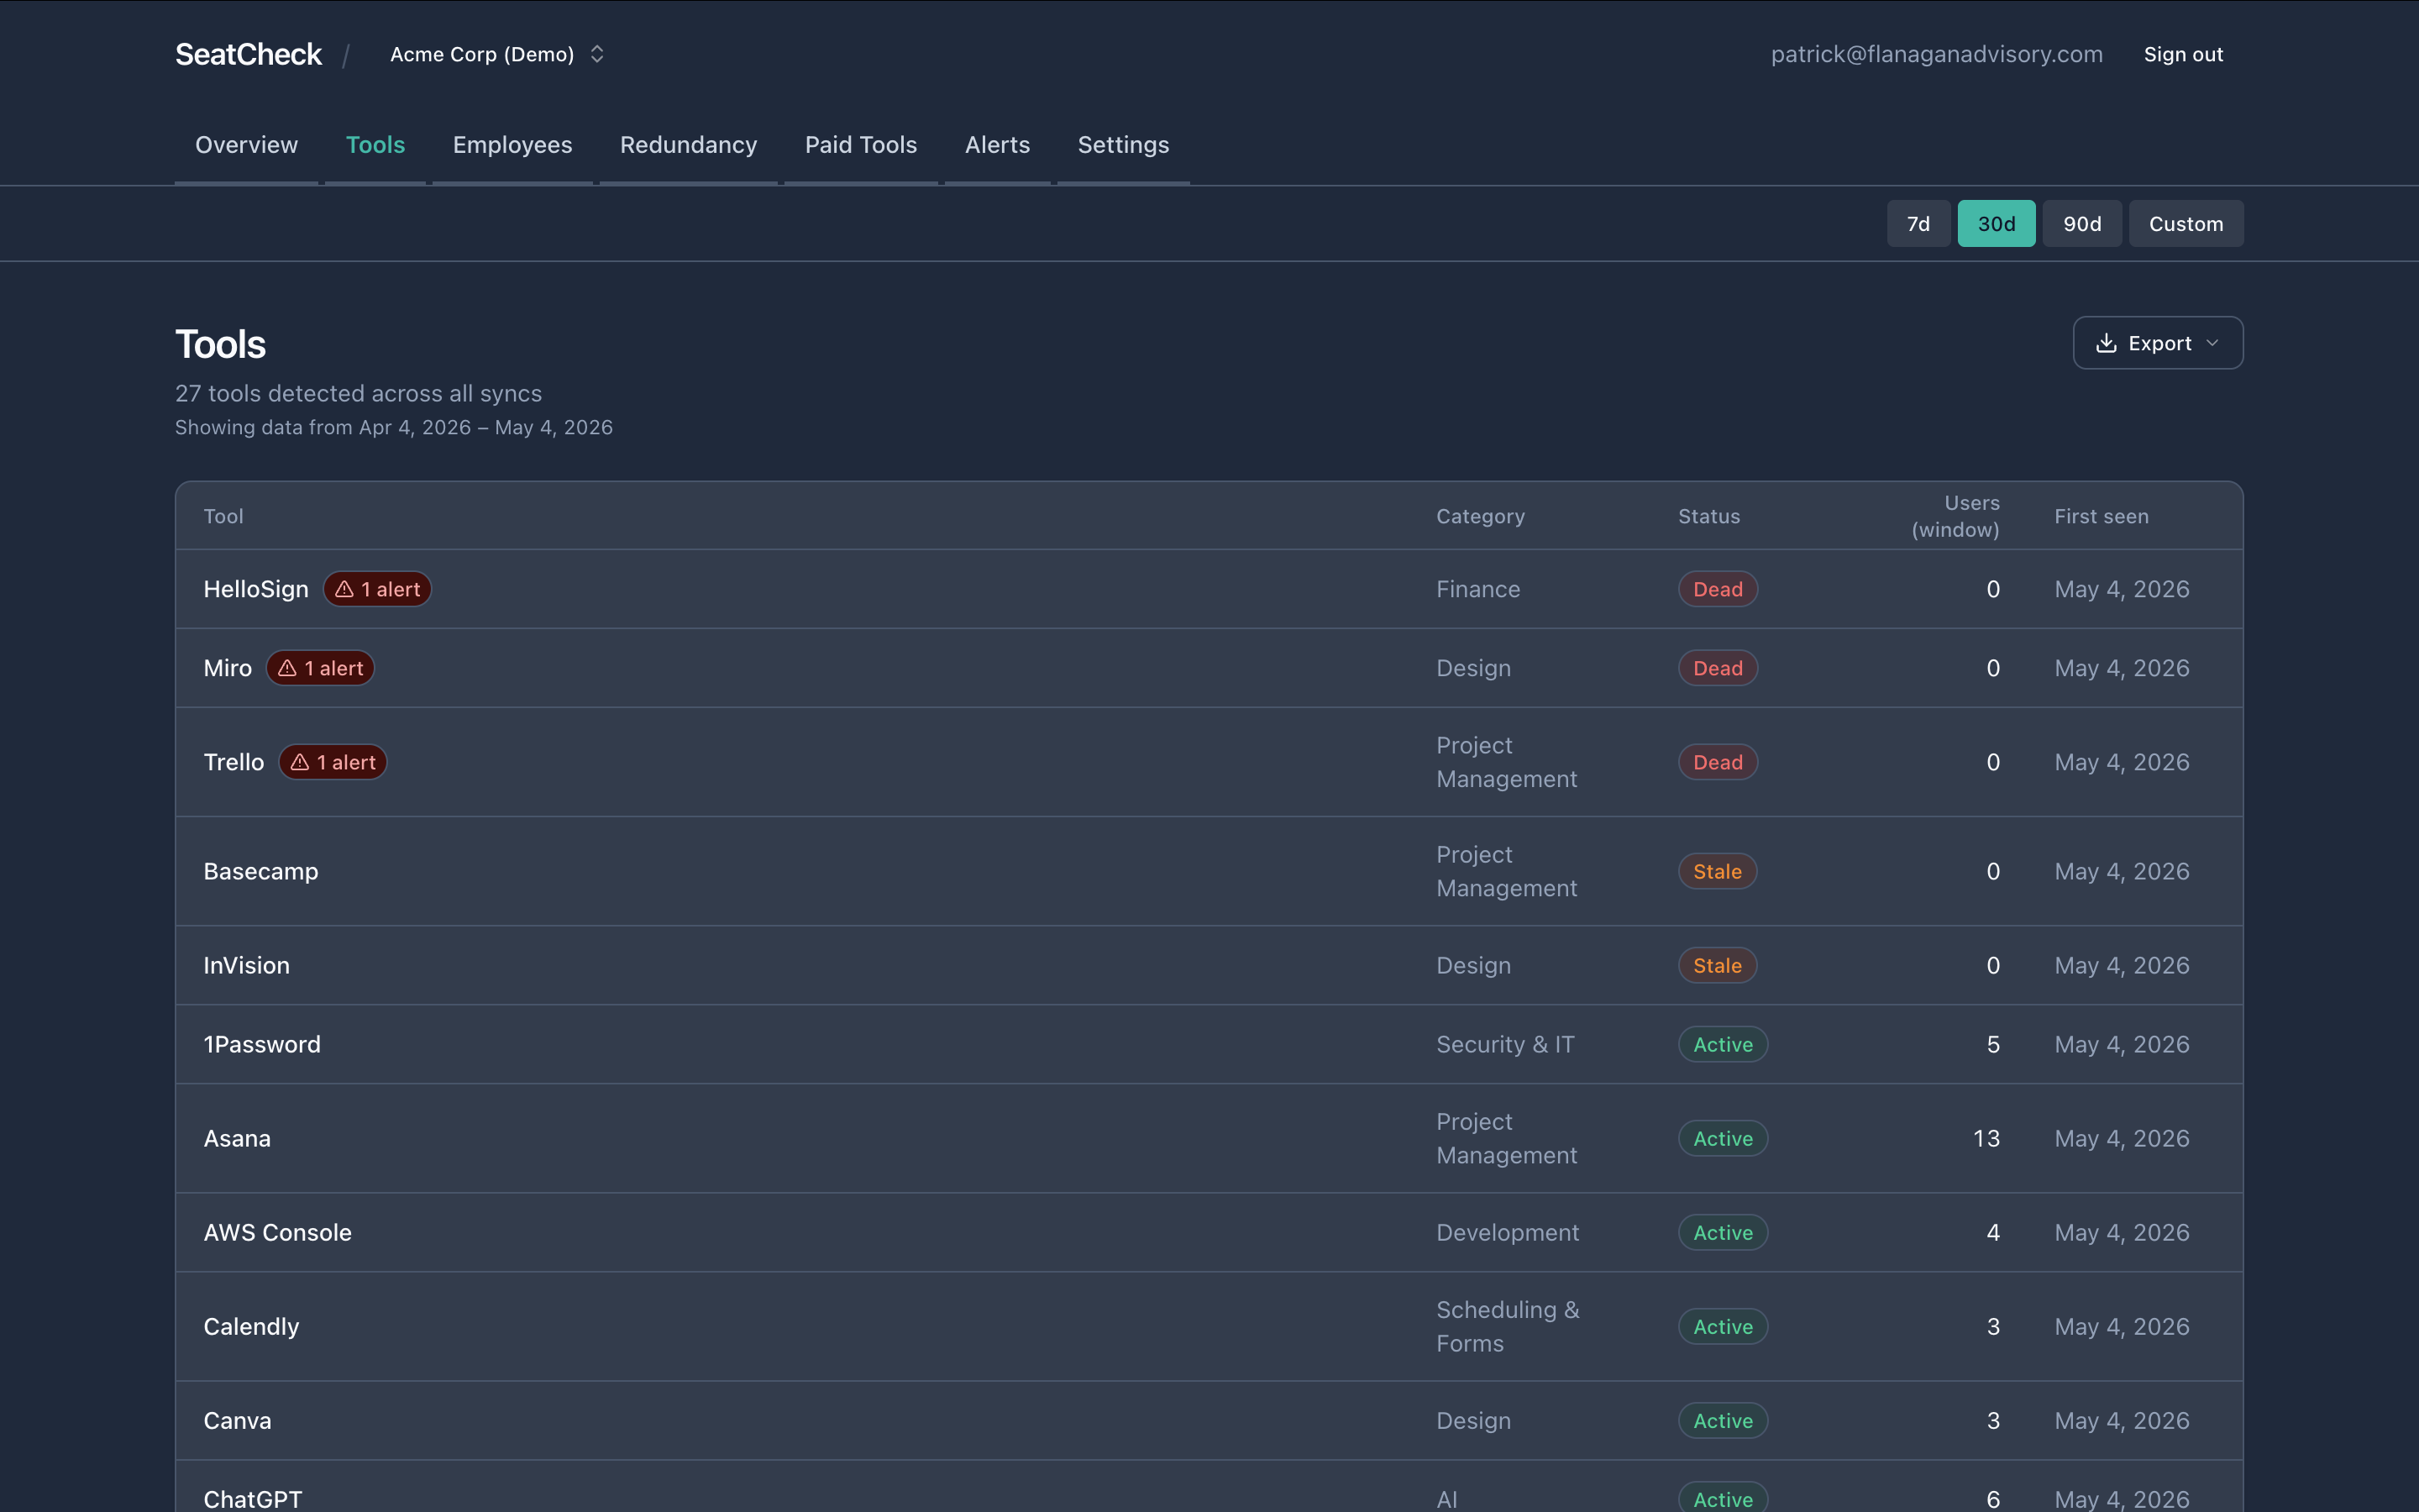
Task: Open the Export dropdown
Action: [2157, 343]
